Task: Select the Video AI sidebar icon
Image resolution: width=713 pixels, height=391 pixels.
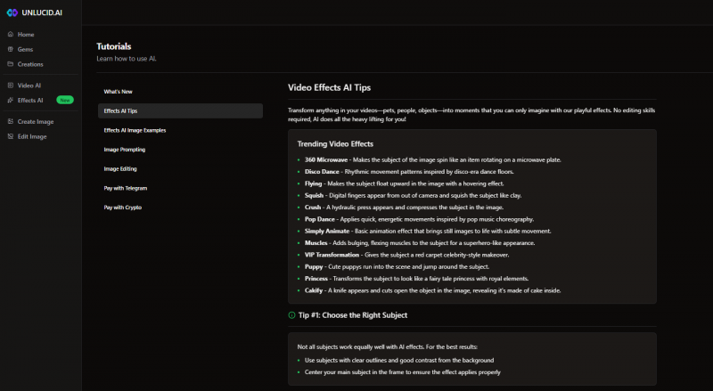Action: (x=10, y=86)
